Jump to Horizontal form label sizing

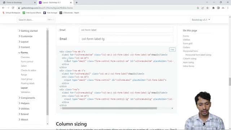click(x=198, y=55)
